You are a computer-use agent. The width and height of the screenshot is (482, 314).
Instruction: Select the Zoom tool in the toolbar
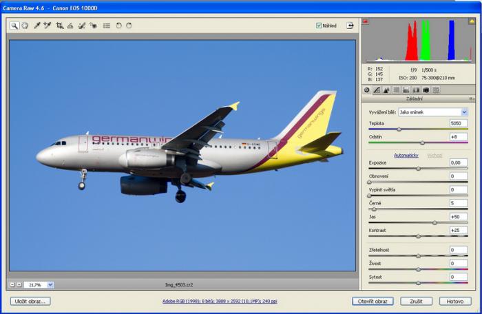tap(14, 25)
